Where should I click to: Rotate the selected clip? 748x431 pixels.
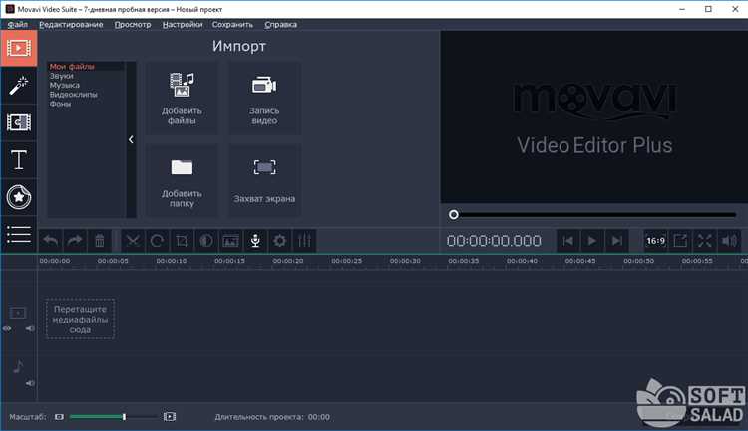click(157, 241)
